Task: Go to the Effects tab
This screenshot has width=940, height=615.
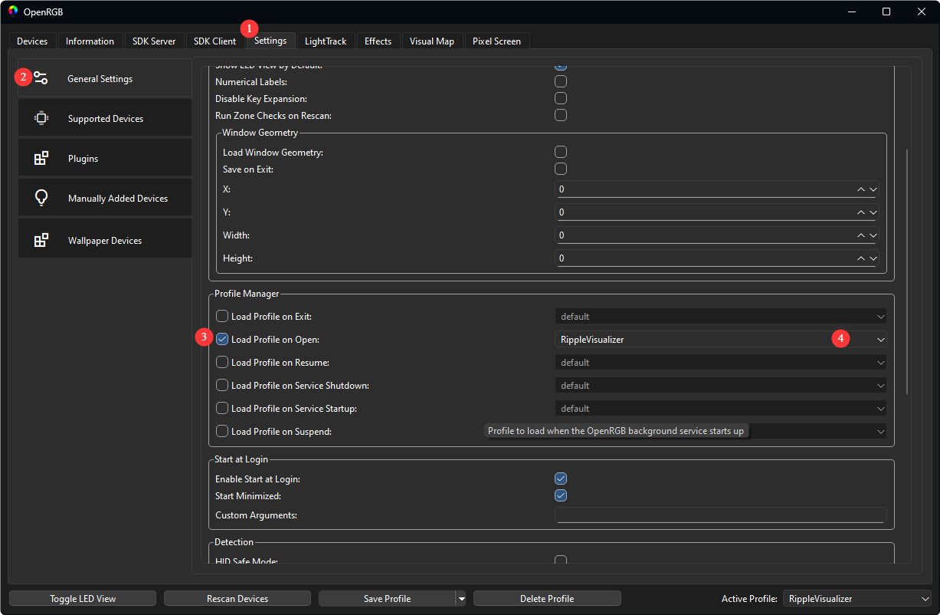Action: point(378,41)
